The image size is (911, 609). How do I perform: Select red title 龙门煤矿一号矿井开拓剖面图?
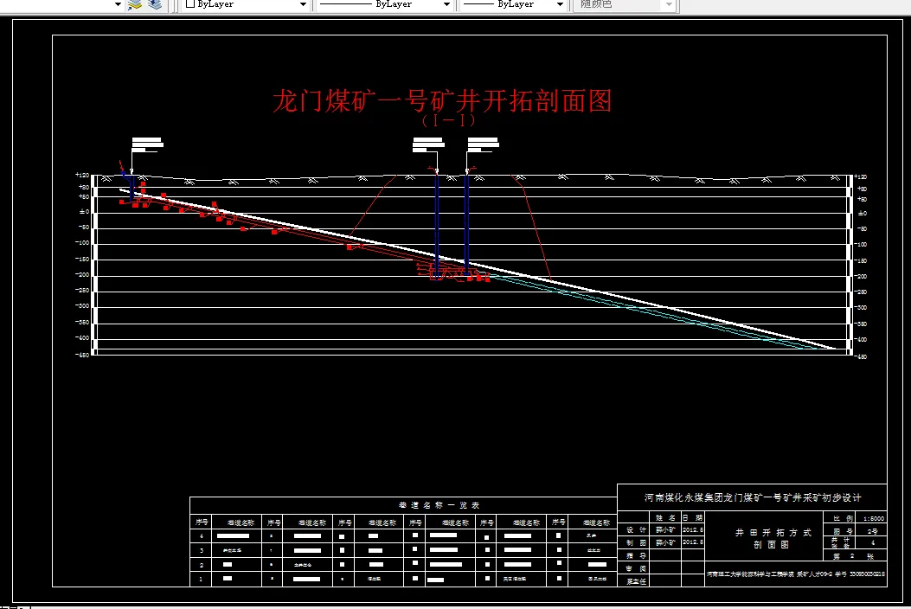(443, 101)
